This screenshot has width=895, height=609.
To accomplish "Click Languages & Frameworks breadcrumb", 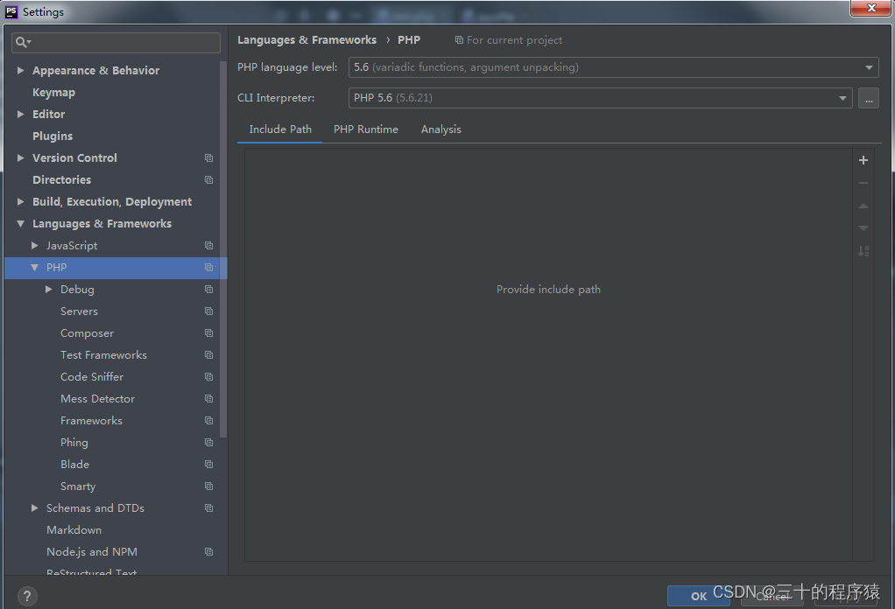I will pos(307,40).
